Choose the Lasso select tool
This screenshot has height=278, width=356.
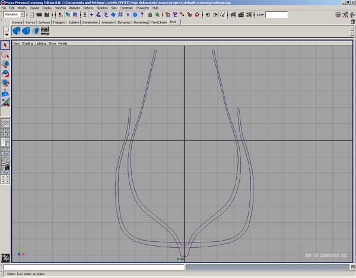coord(5,55)
